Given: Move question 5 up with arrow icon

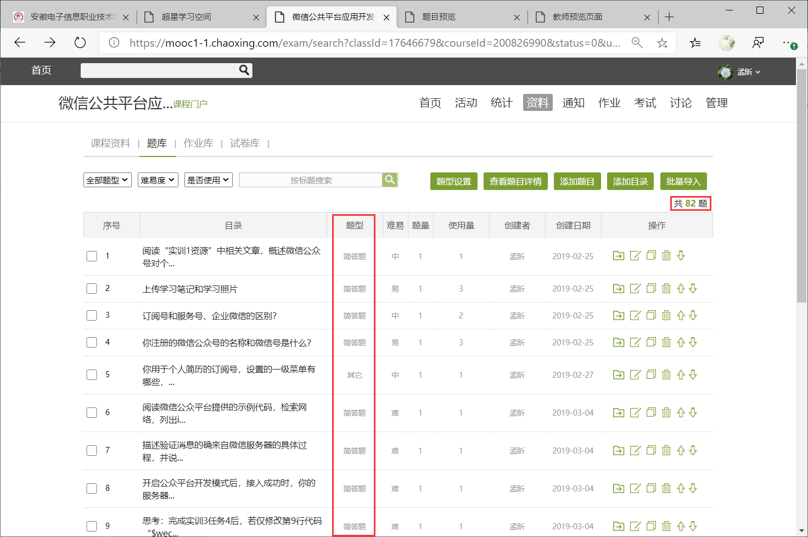Looking at the screenshot, I should pyautogui.click(x=681, y=374).
